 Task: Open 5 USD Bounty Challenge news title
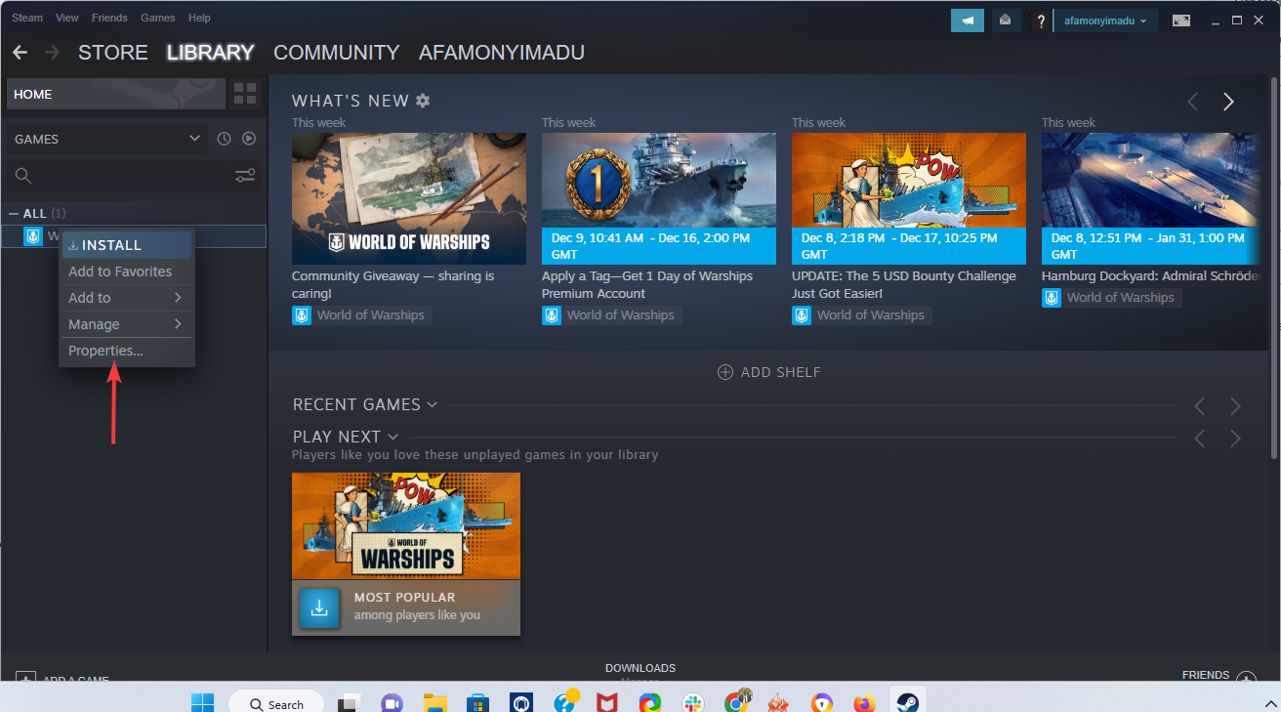click(x=904, y=284)
